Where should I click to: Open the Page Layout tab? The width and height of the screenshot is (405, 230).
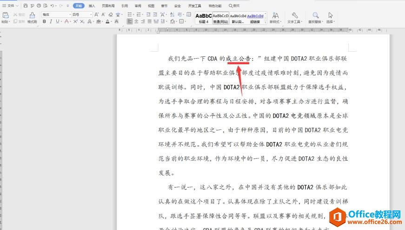tap(108, 6)
